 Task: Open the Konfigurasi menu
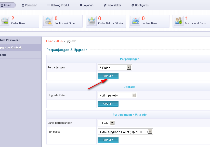tap(140, 5)
